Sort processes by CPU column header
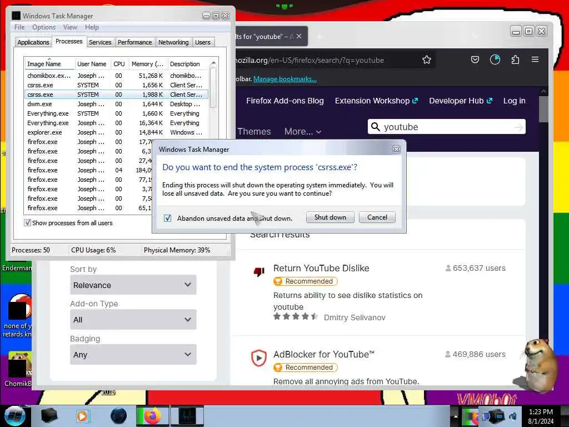 point(119,64)
